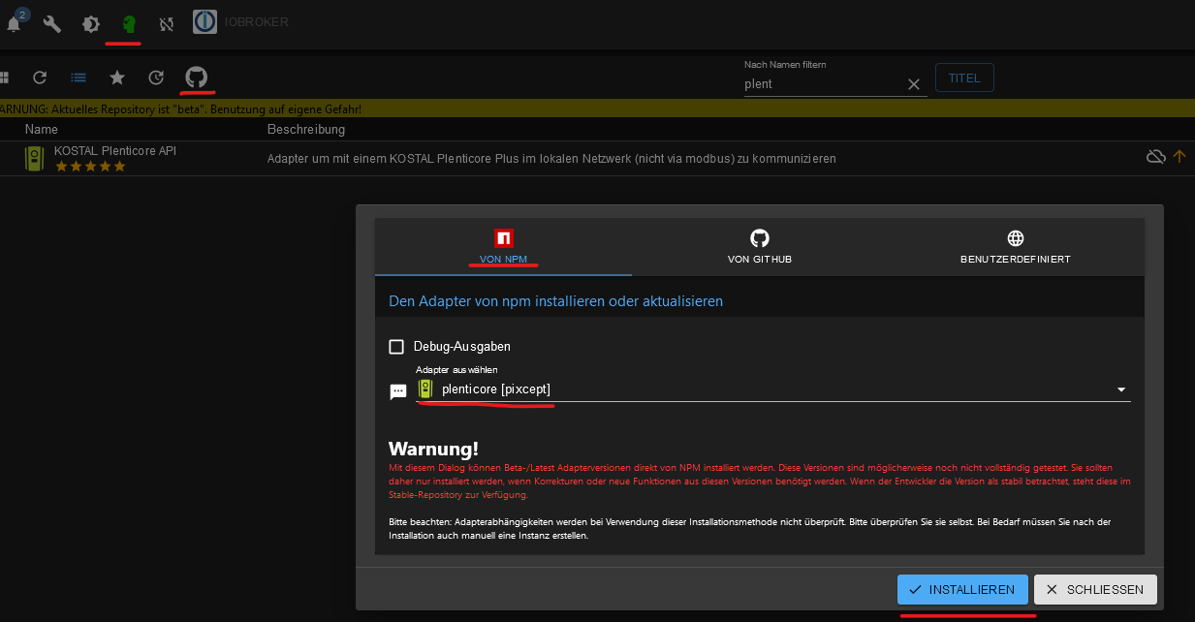Click the SCHLIESSEN button

(x=1095, y=589)
